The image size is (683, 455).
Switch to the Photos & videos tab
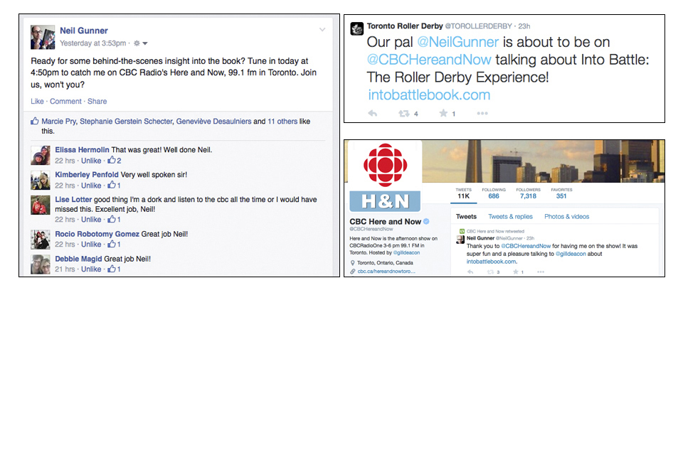(567, 216)
